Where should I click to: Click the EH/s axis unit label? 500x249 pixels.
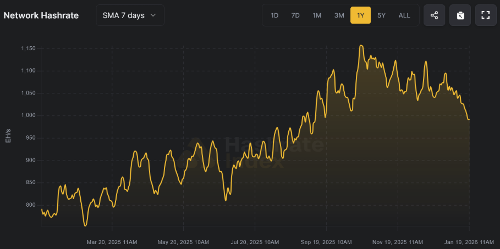tap(8, 137)
